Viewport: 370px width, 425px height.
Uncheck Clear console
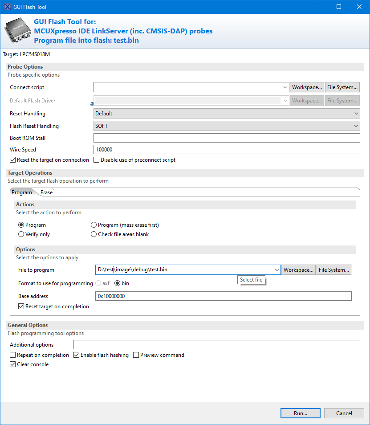[12, 364]
